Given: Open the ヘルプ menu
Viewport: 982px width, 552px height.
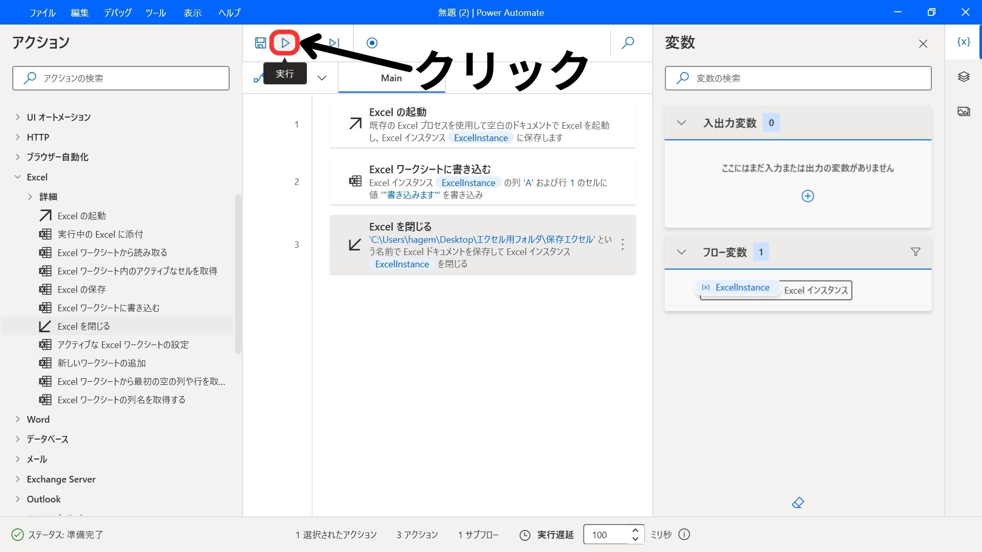Looking at the screenshot, I should tap(229, 13).
